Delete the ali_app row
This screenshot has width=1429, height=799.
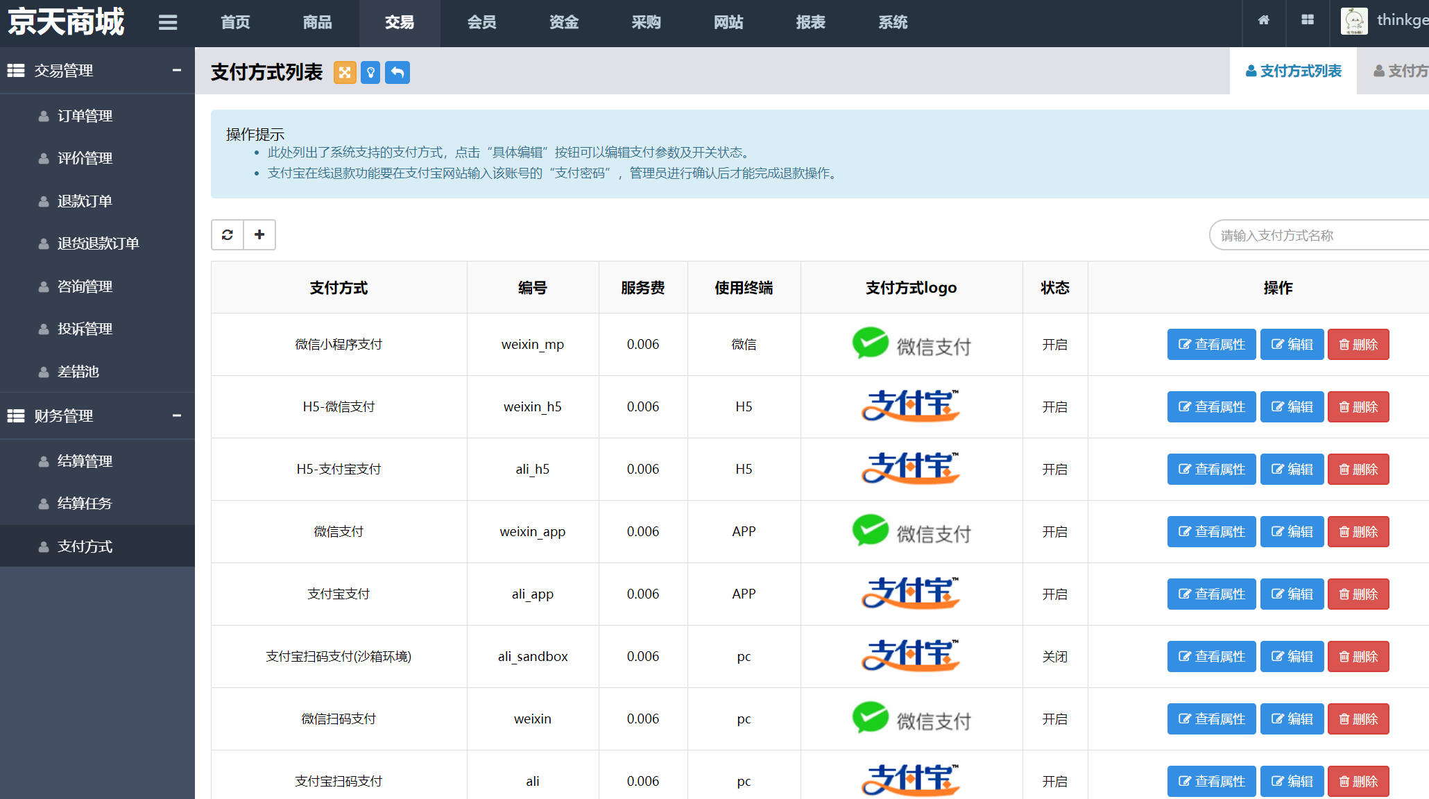(x=1358, y=594)
